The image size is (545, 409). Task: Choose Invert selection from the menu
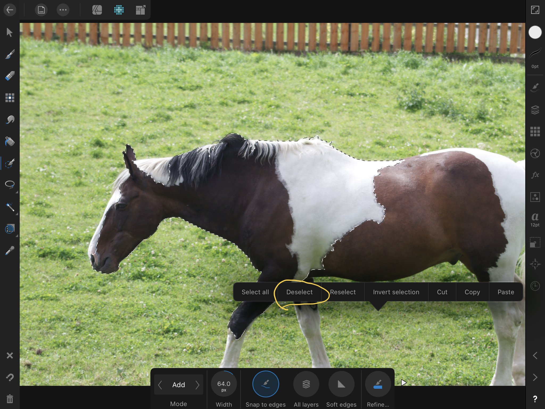tap(396, 292)
